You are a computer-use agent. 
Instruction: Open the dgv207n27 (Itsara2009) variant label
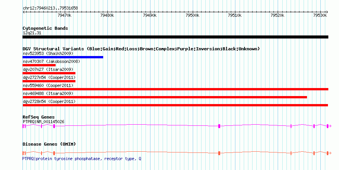pos(48,69)
